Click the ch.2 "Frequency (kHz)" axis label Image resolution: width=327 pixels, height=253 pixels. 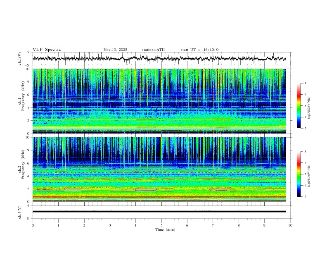23,163
